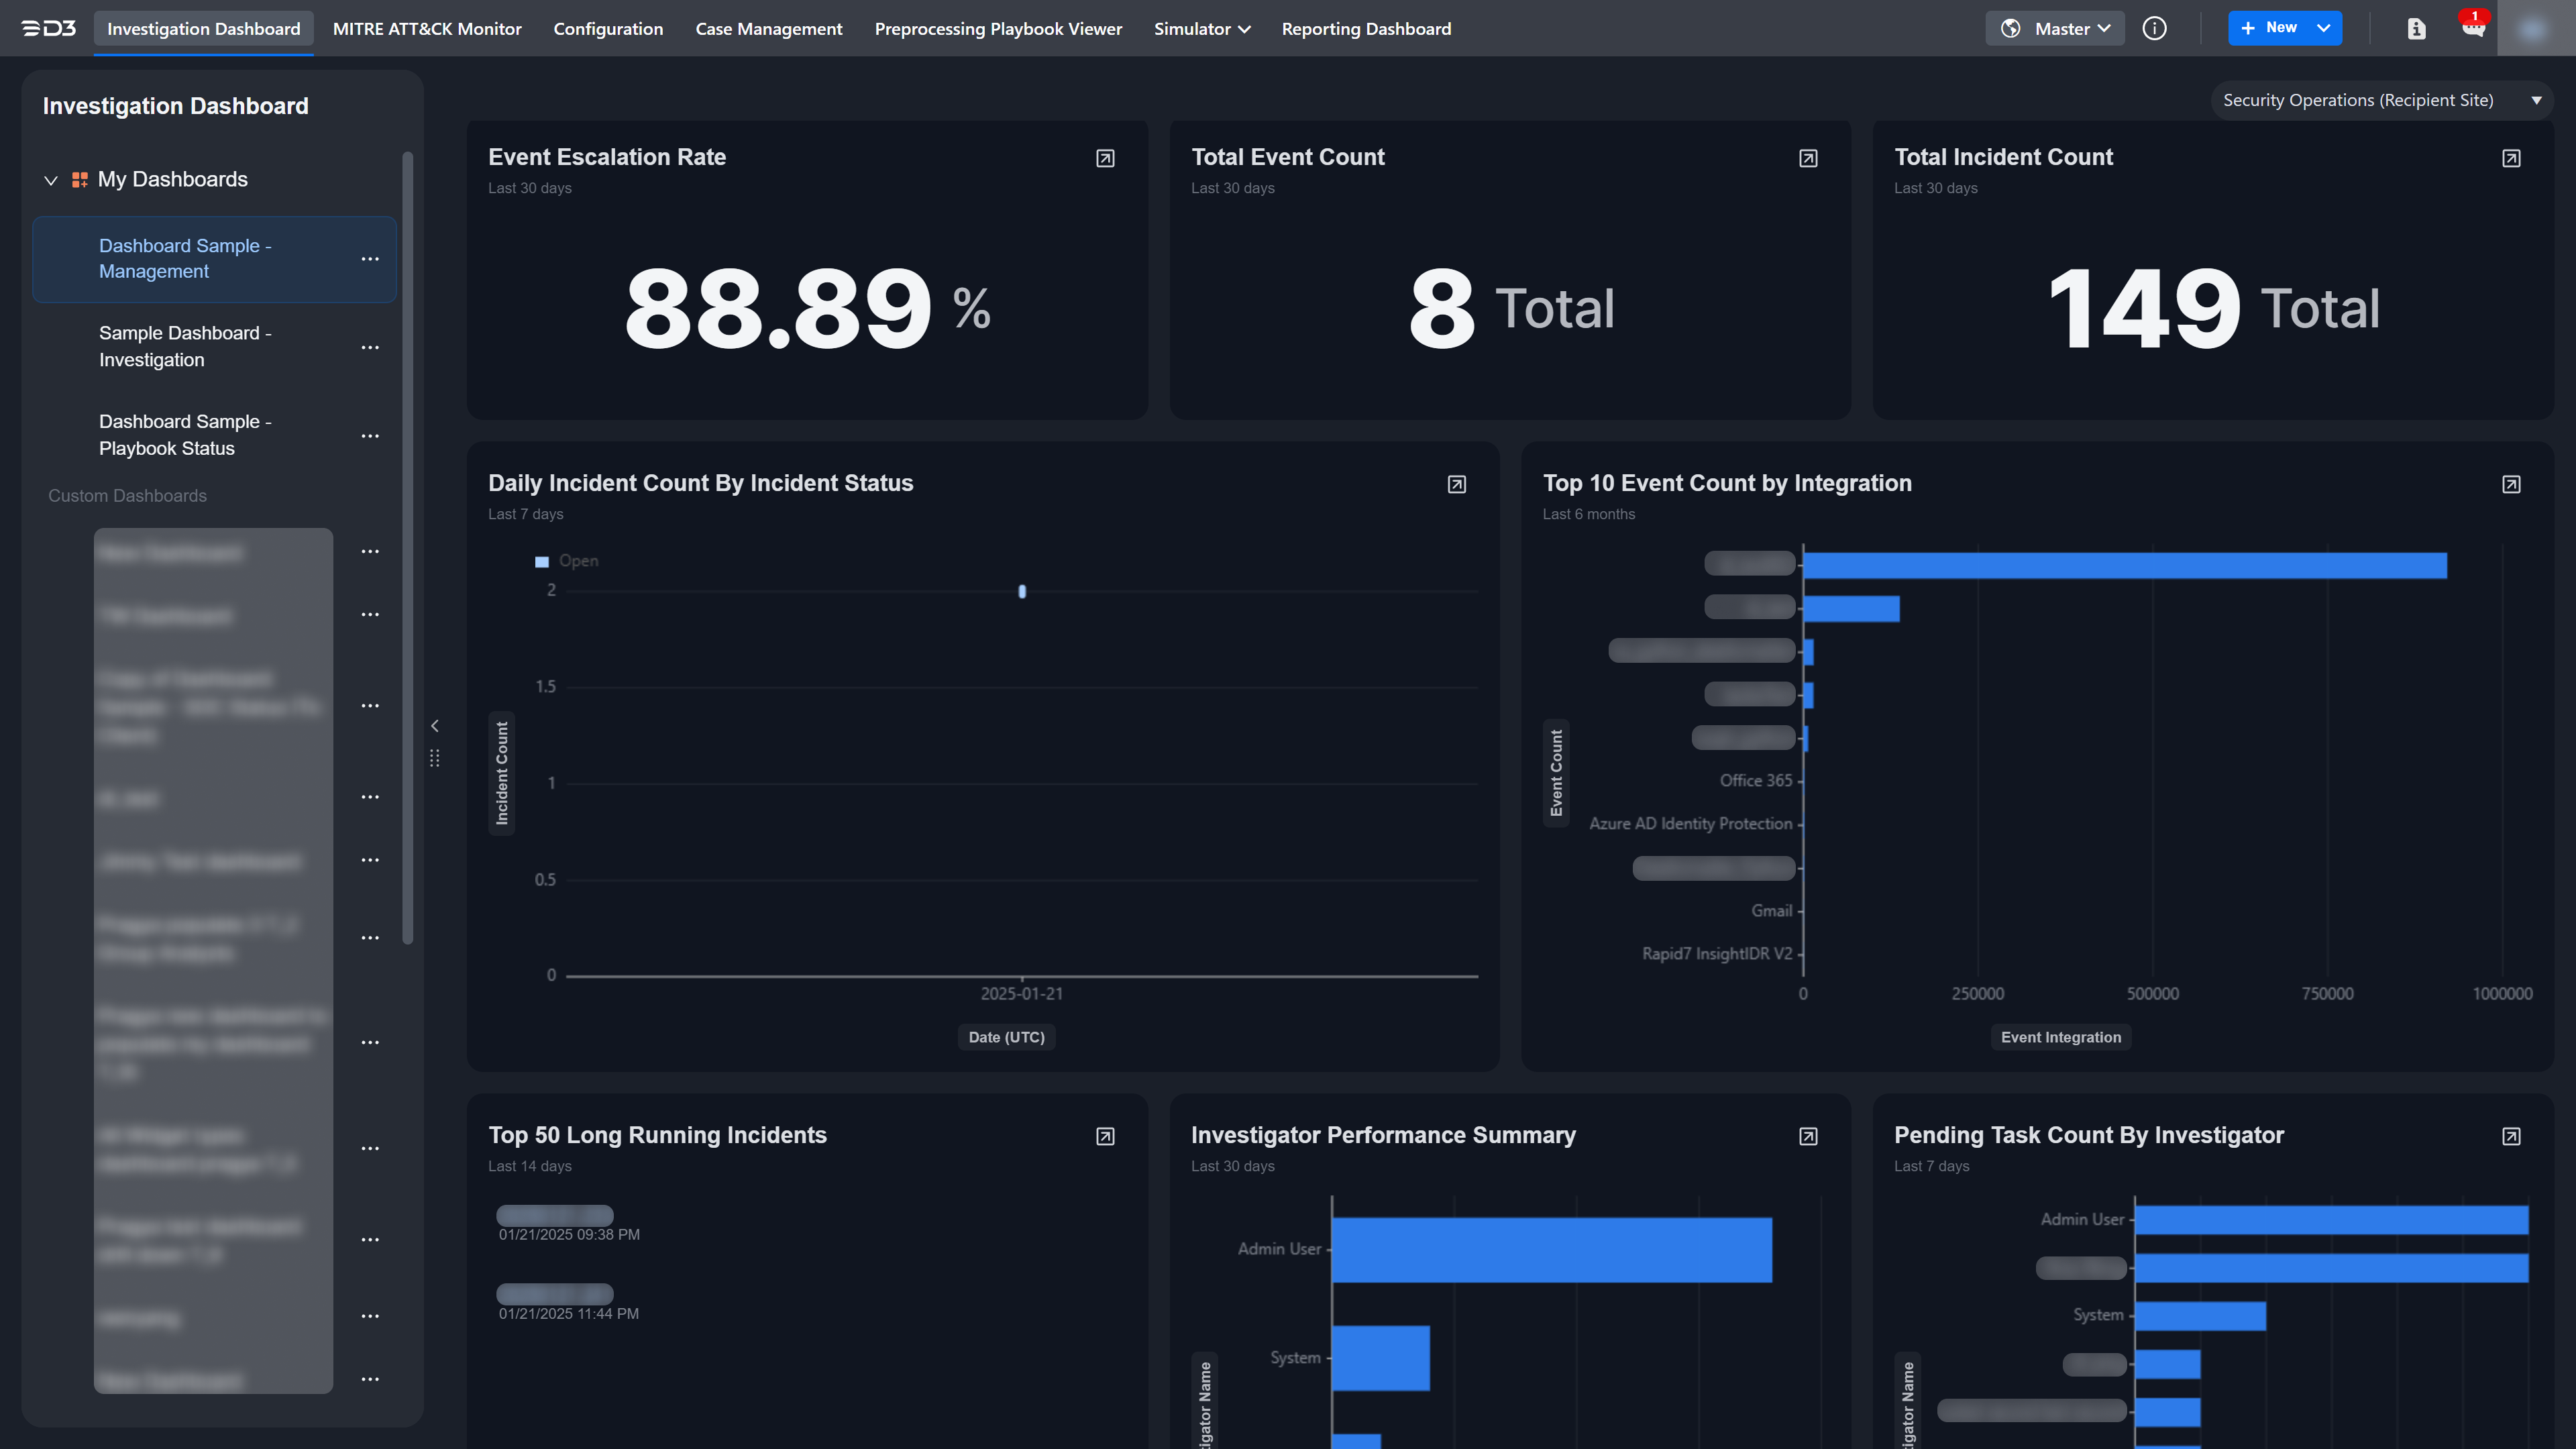Expand Daily Incident Count widget

point(1457,485)
